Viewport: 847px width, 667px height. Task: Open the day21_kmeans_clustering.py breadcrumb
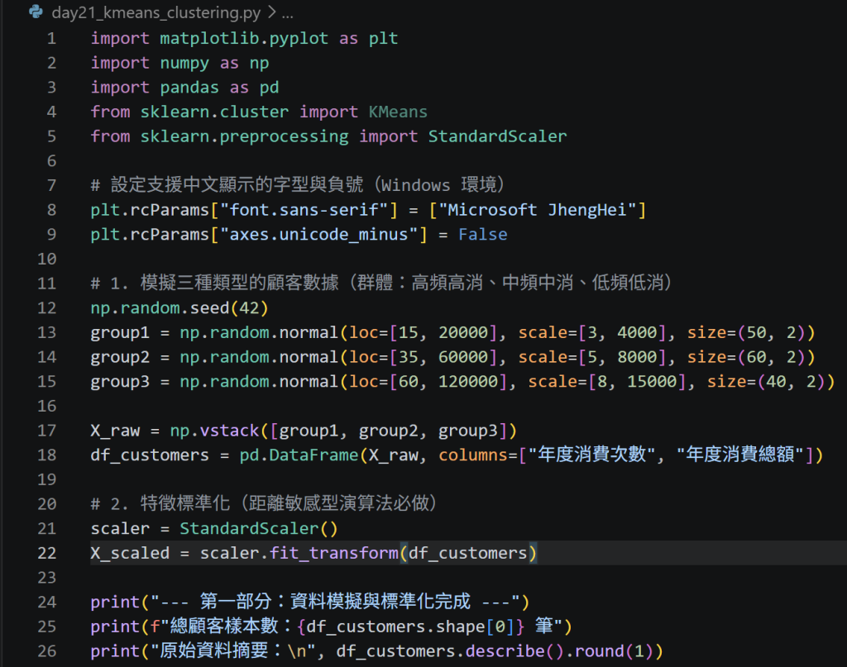coord(156,12)
